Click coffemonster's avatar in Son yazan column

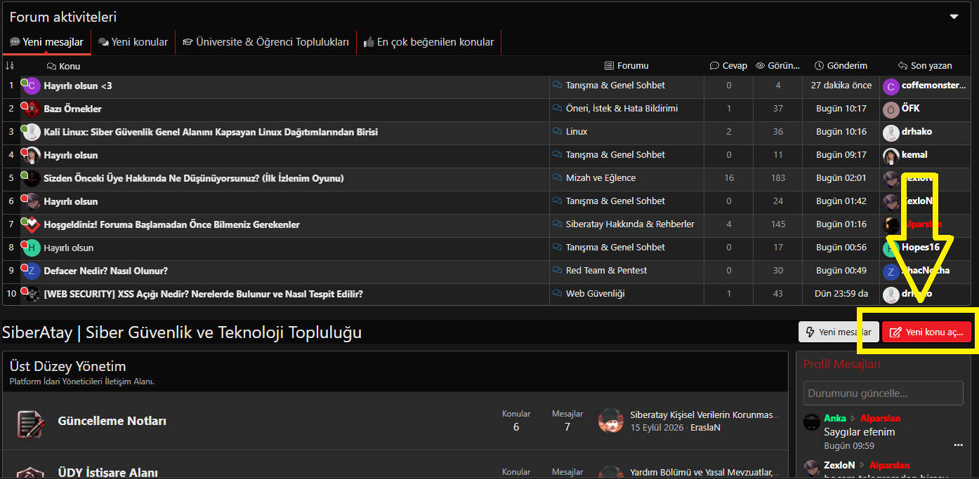coord(891,87)
